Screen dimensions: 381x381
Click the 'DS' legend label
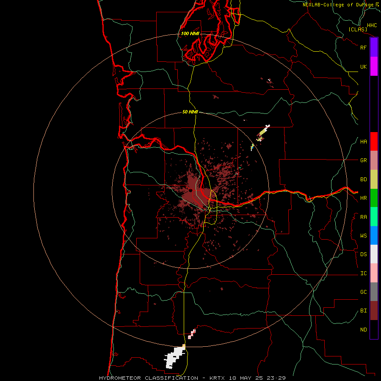363,254
